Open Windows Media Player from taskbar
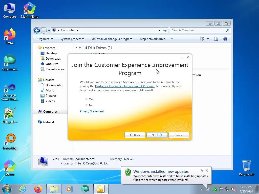259x194 pixels. coord(69,189)
